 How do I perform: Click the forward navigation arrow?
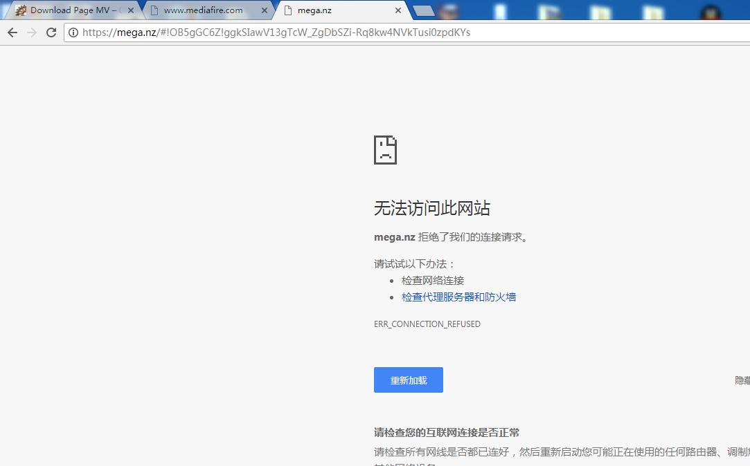click(32, 32)
